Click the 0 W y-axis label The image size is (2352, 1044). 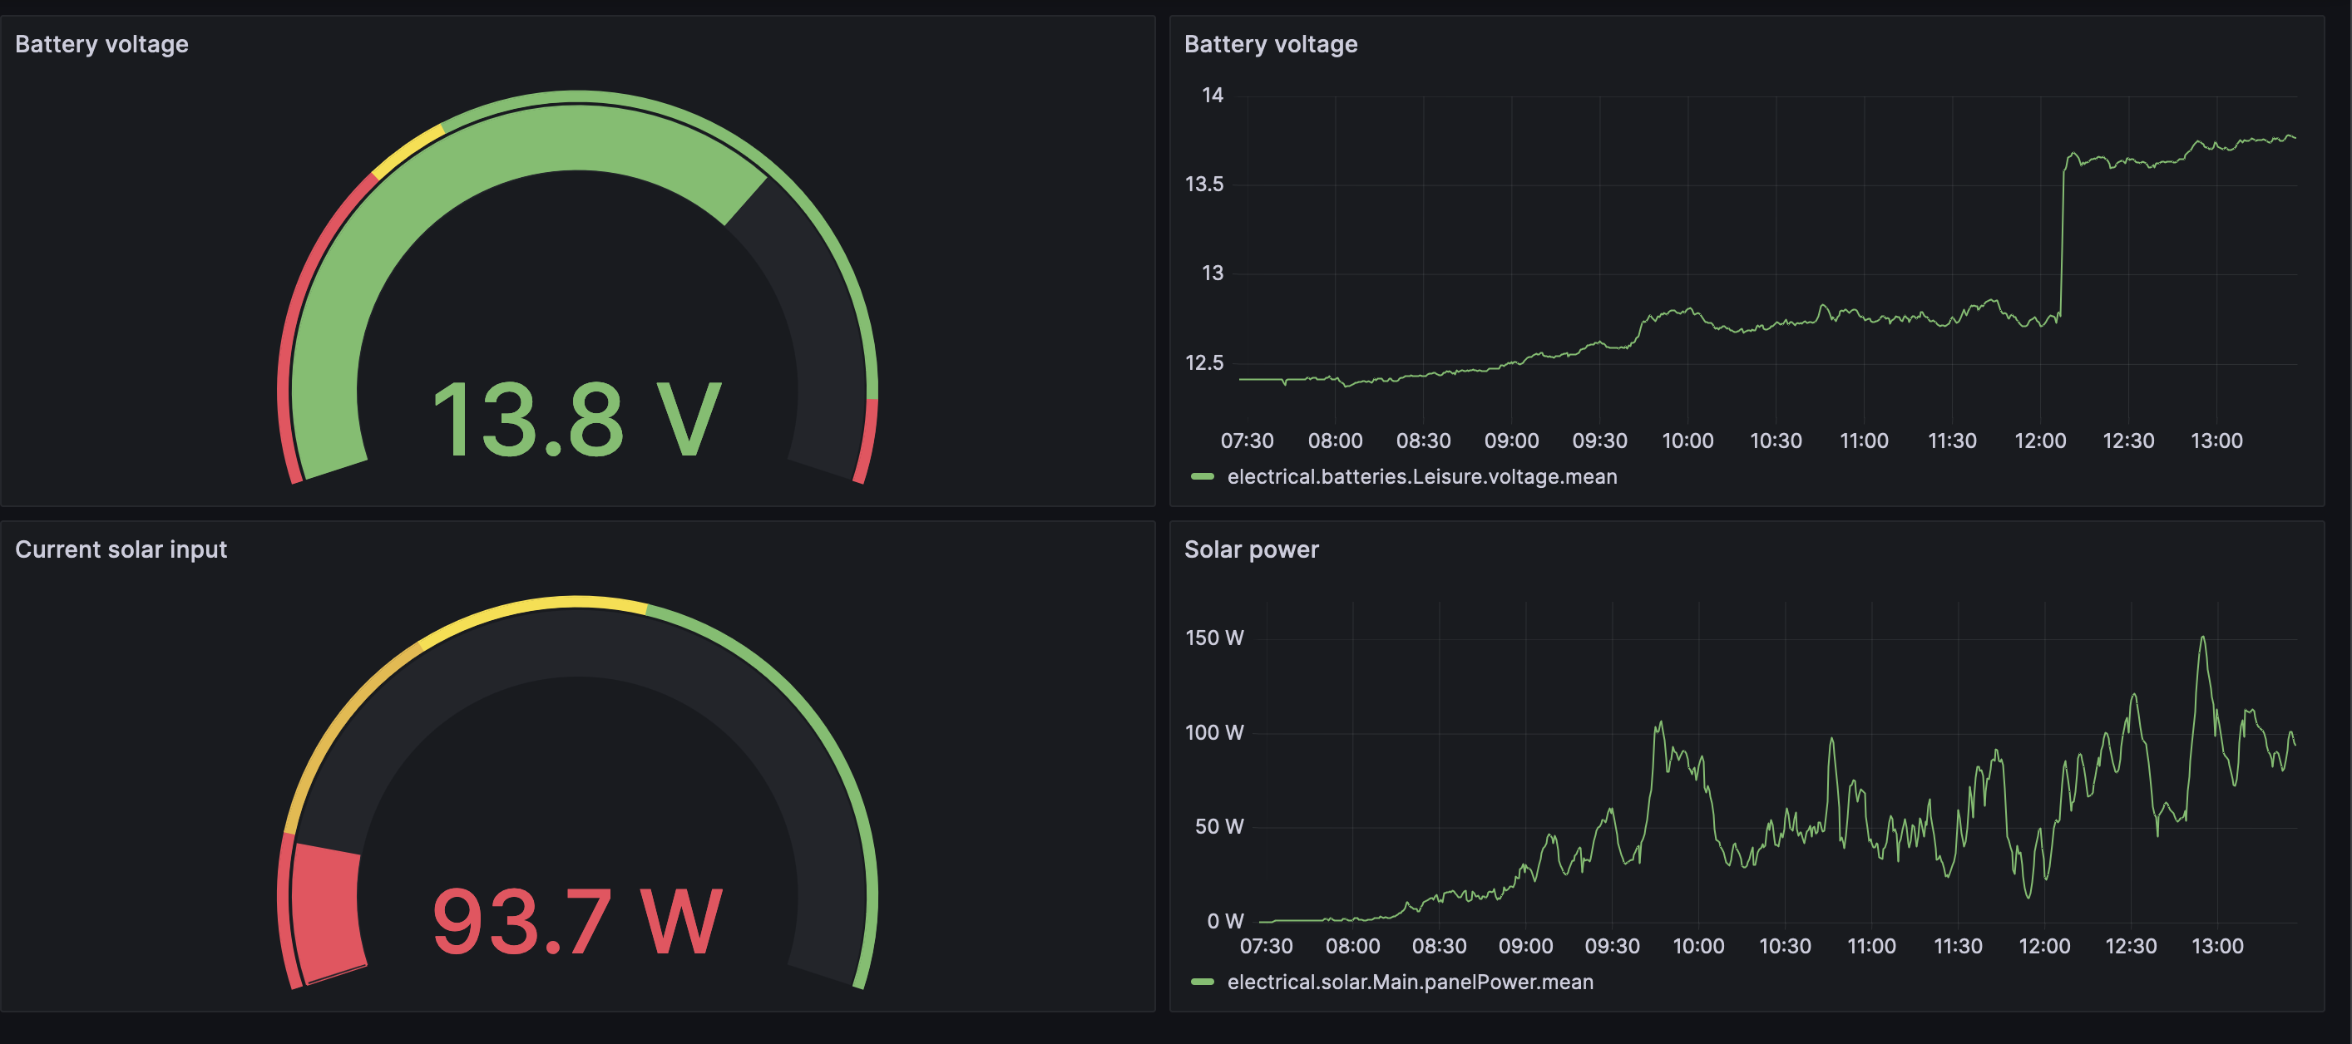point(1224,921)
